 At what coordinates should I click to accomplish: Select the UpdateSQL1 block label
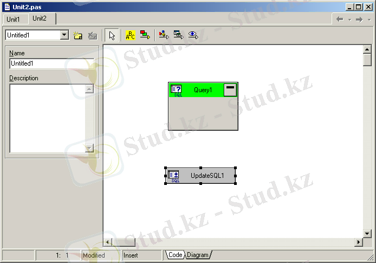coord(207,176)
